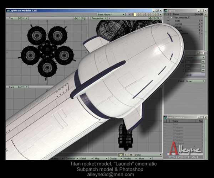Open render style dropdown next to Top (XZ)
Image resolution: width=214 pixels, height=178 pixels.
coord(27,18)
